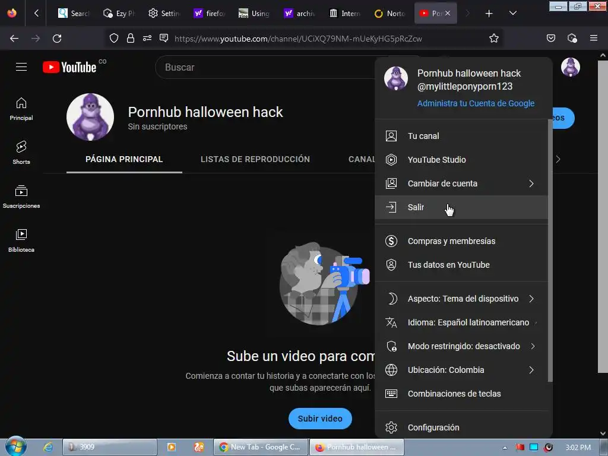
Task: Open Combinaciones de teclas
Action: [461, 394]
